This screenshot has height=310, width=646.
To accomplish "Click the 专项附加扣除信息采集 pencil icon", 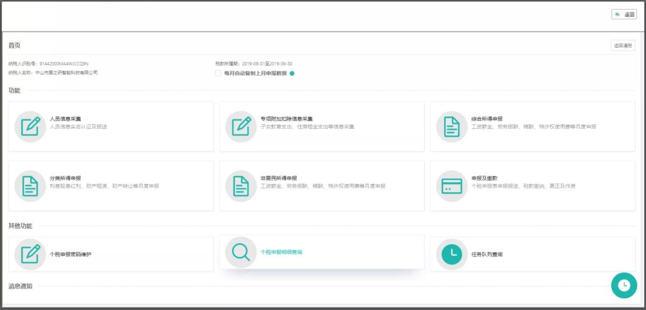I will 241,127.
